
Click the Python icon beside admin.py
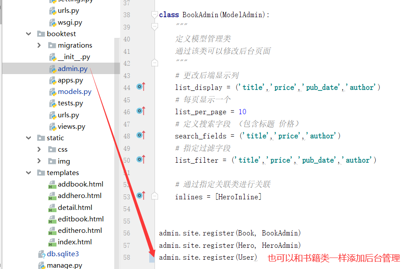click(53, 69)
